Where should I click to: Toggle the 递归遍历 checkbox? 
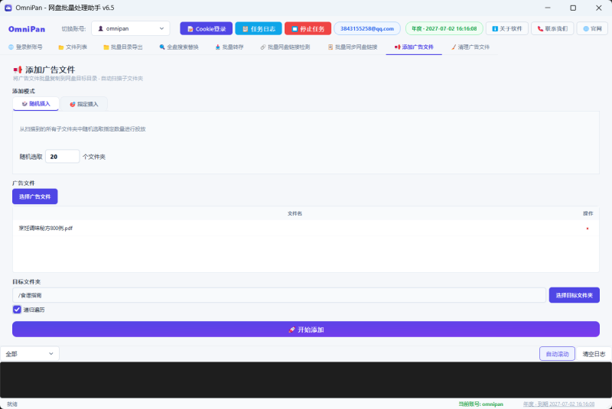[17, 310]
